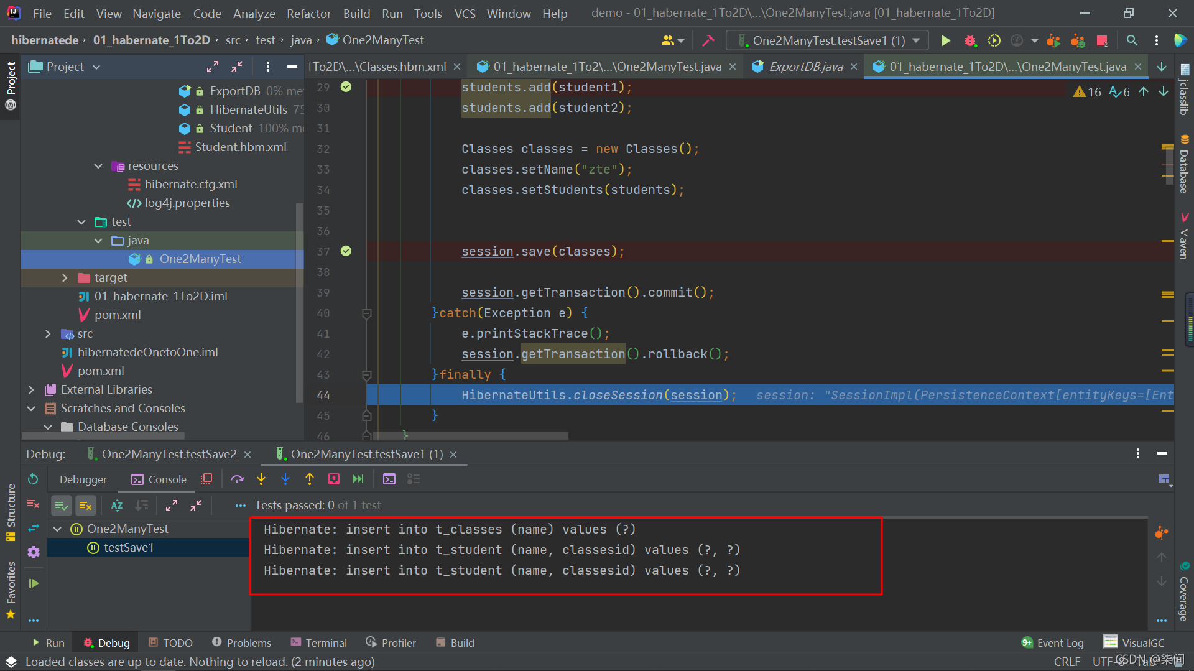The width and height of the screenshot is (1194, 671).
Task: Sort tests alphabetically icon
Action: pyautogui.click(x=117, y=506)
